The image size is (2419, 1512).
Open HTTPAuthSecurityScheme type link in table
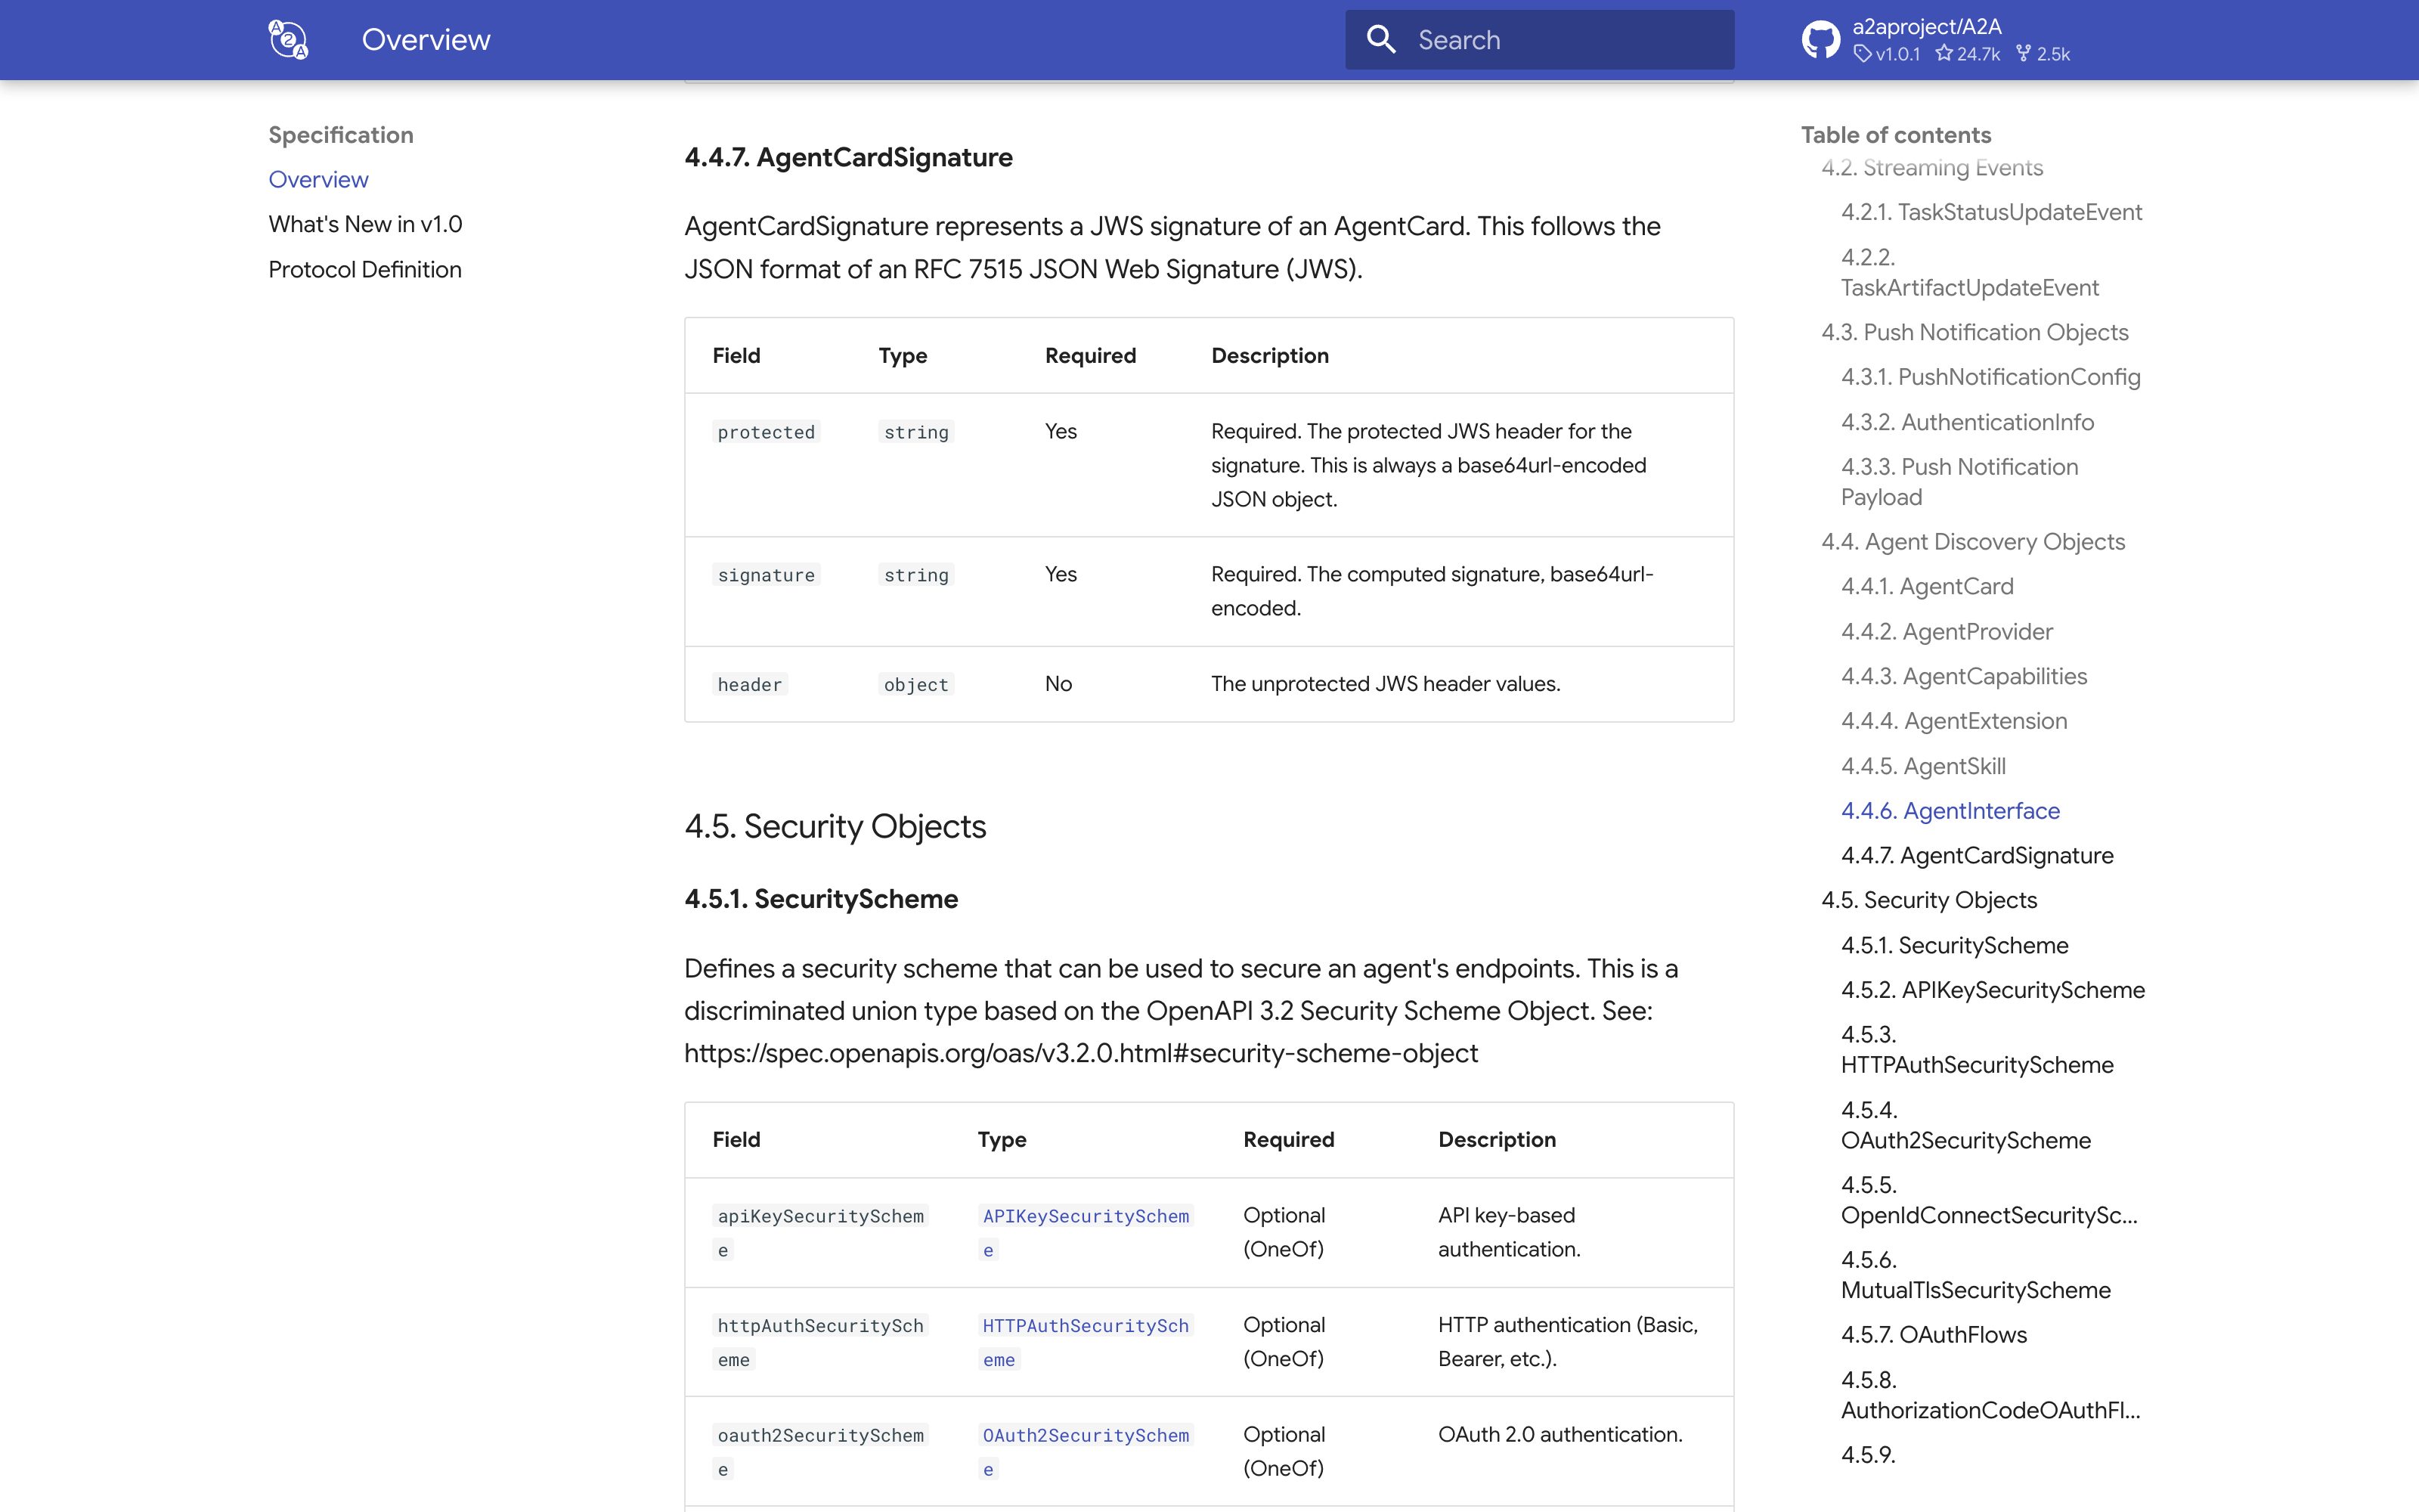coord(1086,1342)
